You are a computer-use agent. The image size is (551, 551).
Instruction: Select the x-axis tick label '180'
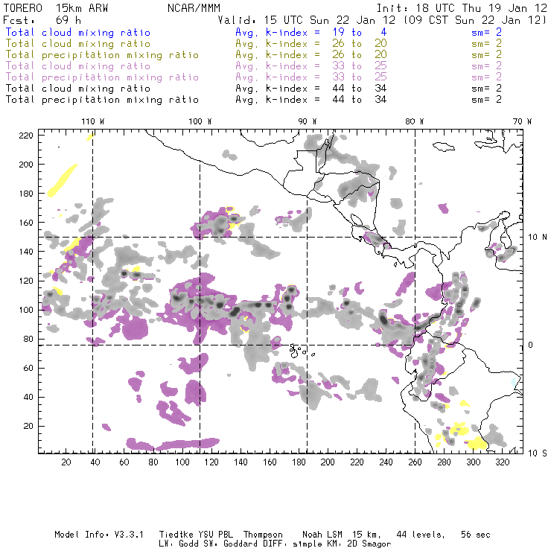coord(299,462)
